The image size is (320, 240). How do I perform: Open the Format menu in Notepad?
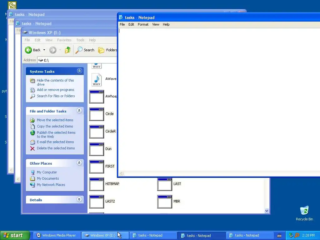pyautogui.click(x=143, y=24)
